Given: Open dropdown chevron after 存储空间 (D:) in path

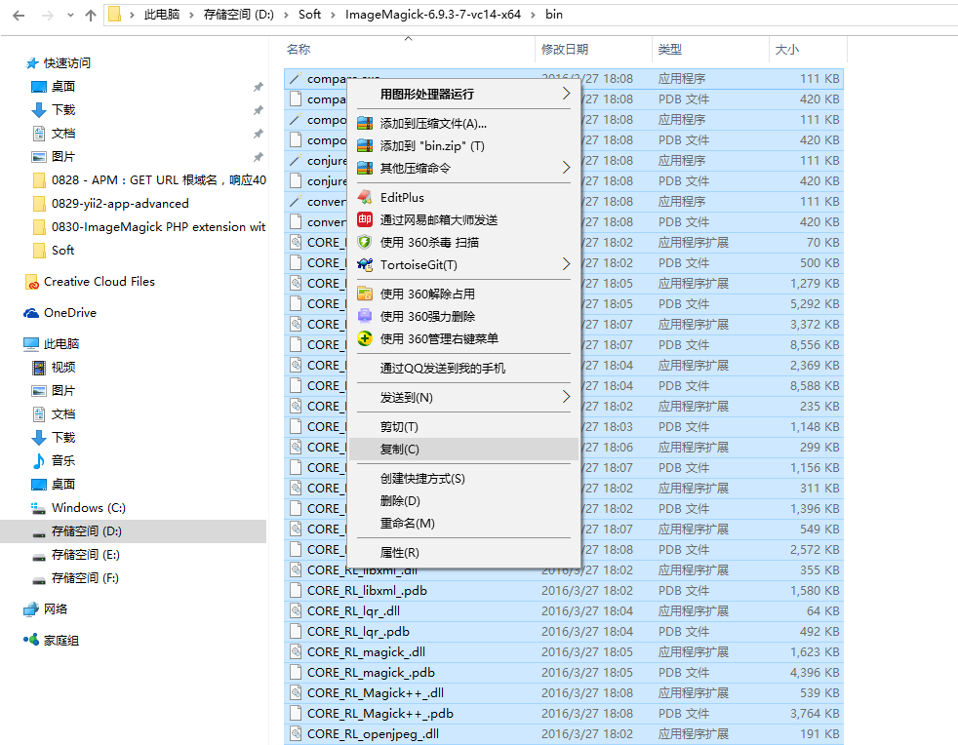Looking at the screenshot, I should [x=286, y=15].
